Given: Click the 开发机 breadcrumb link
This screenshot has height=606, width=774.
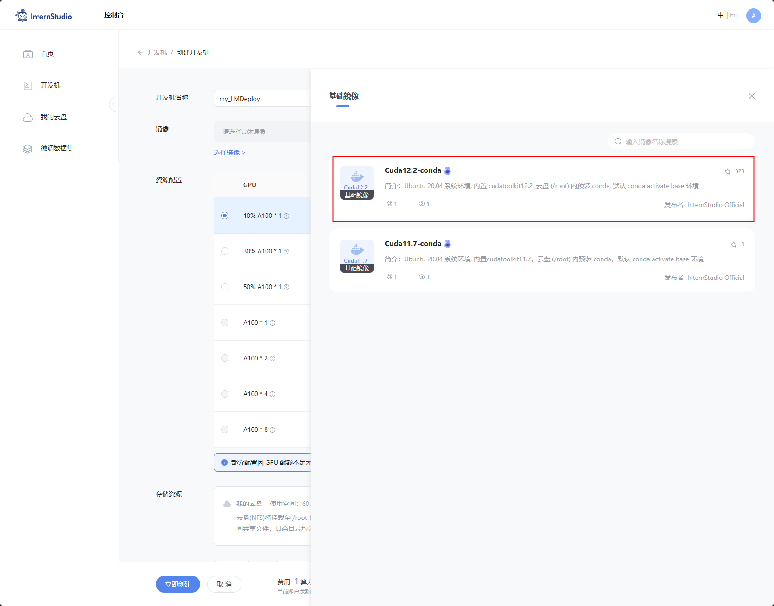Looking at the screenshot, I should 157,52.
